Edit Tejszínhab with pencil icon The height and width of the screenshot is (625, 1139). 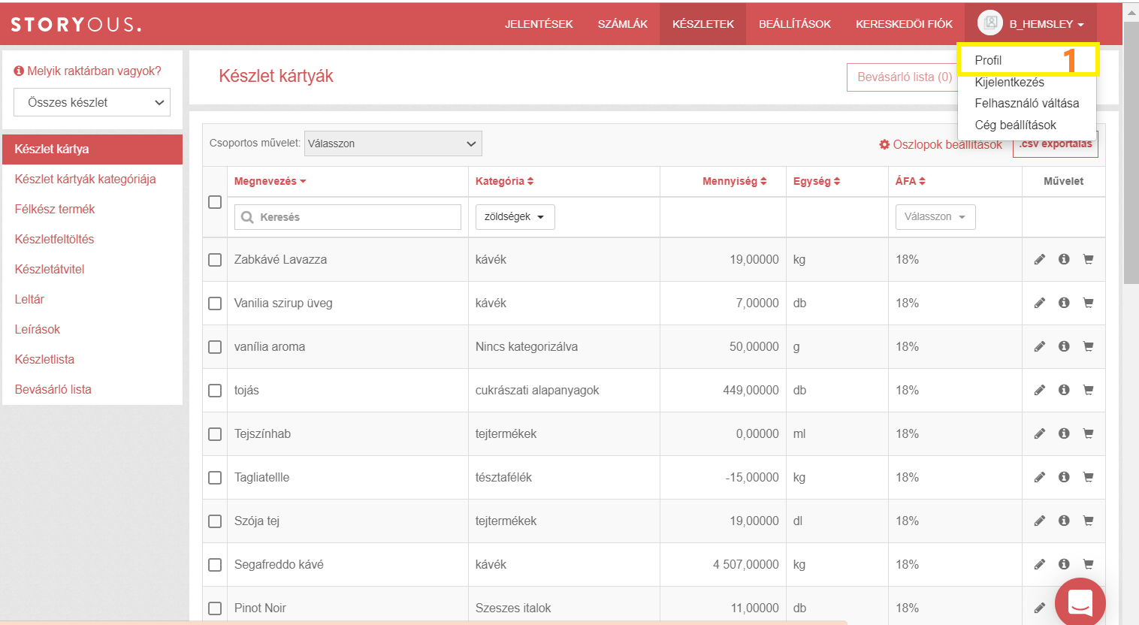click(x=1040, y=433)
